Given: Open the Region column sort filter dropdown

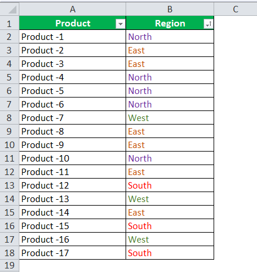Looking at the screenshot, I should click(208, 24).
